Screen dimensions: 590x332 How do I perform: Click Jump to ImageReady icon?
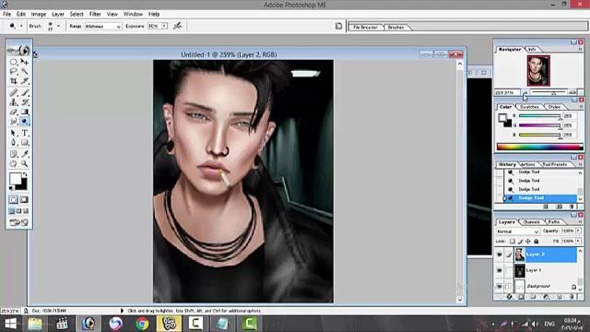pyautogui.click(x=18, y=222)
